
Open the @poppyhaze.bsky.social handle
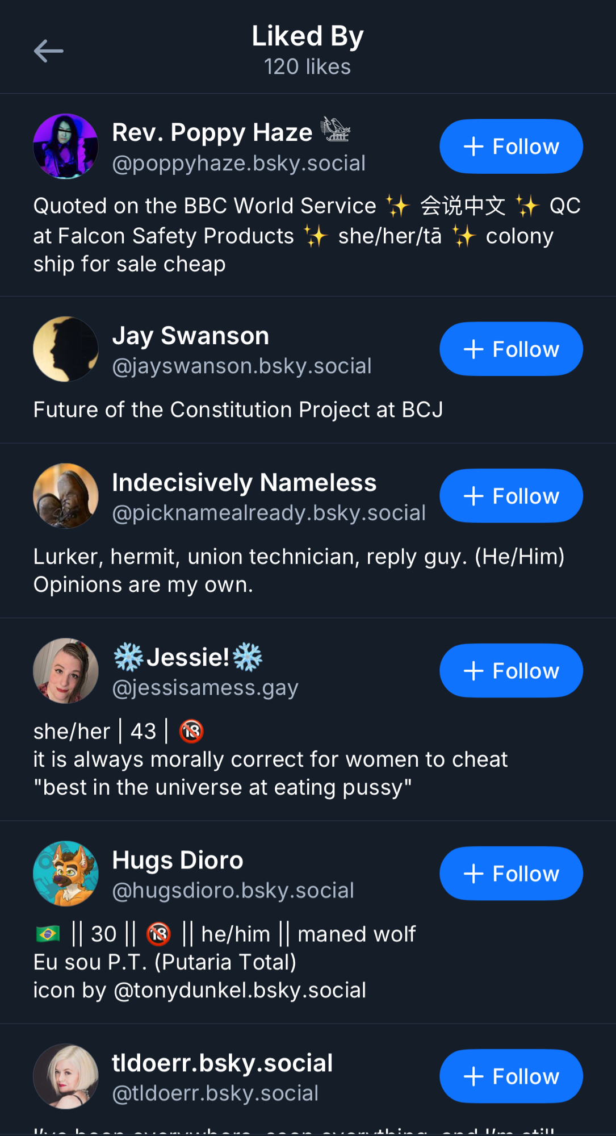(239, 164)
